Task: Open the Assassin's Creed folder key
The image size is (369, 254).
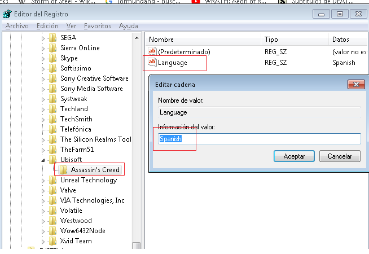Action: tap(95, 170)
